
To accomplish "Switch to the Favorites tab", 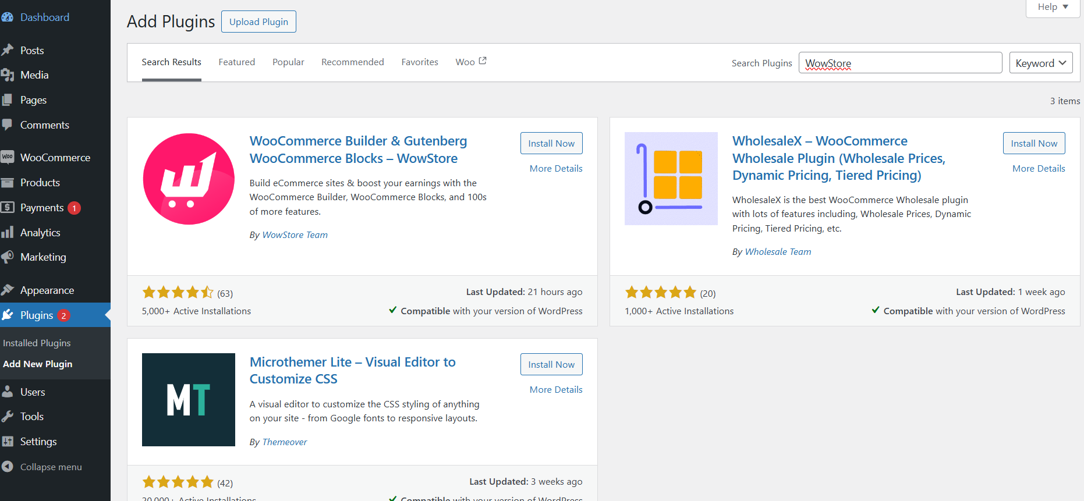I will coord(420,62).
